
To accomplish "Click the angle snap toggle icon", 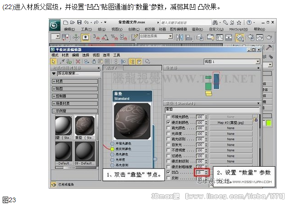I will click(105, 37).
